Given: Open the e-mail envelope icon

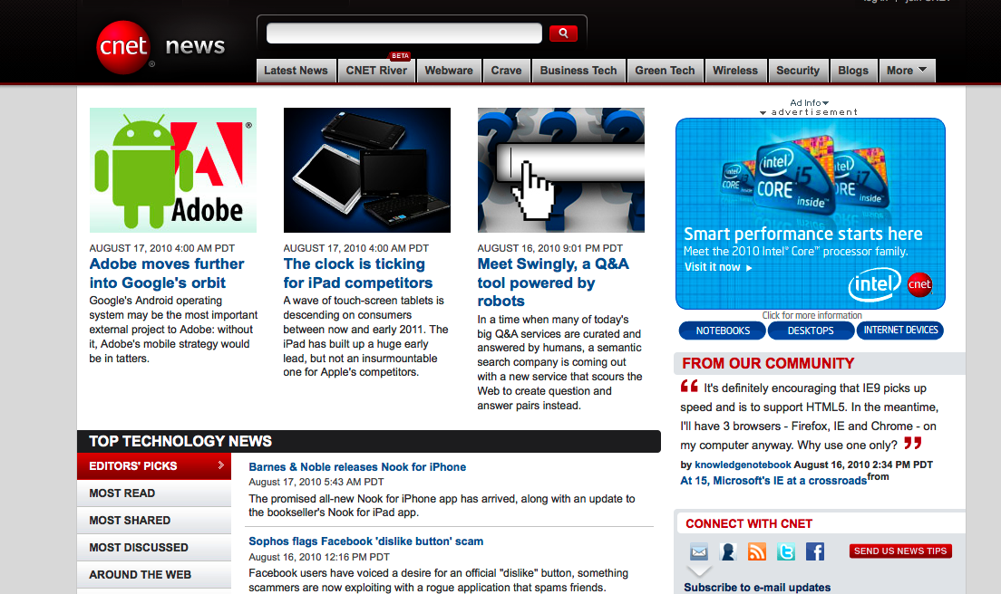Looking at the screenshot, I should point(699,551).
